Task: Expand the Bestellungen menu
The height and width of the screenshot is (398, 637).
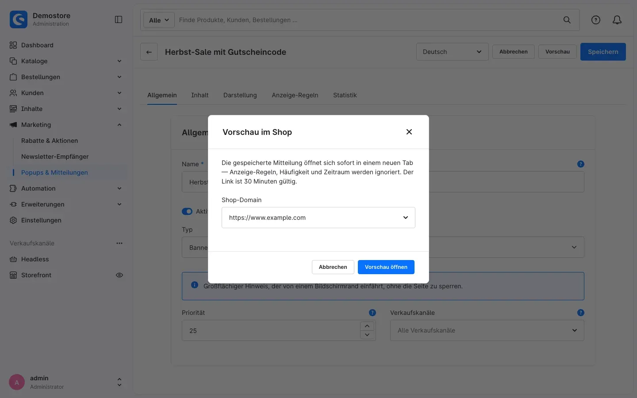Action: click(x=66, y=77)
